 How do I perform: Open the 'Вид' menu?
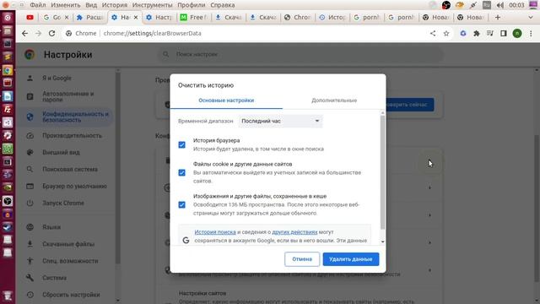[91, 5]
